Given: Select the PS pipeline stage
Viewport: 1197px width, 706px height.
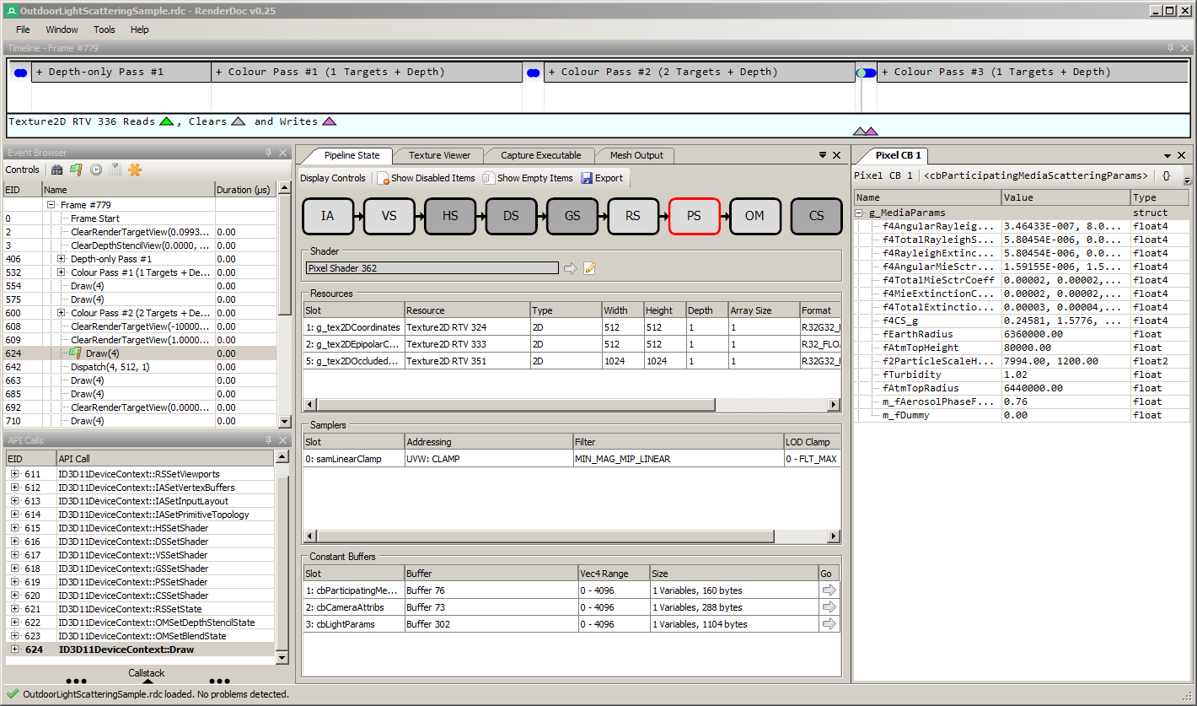Looking at the screenshot, I should (x=694, y=216).
